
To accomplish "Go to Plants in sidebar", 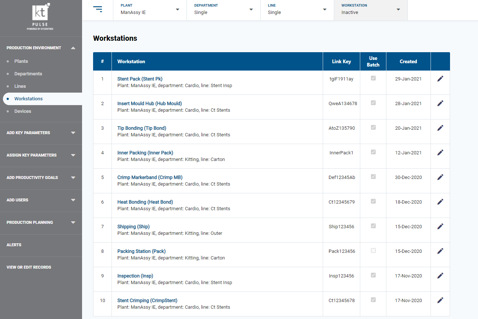I will tap(21, 61).
